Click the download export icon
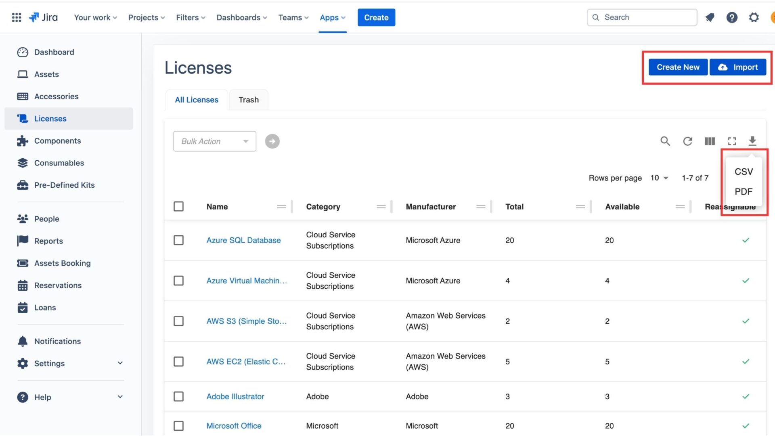Image resolution: width=775 pixels, height=436 pixels. [752, 141]
